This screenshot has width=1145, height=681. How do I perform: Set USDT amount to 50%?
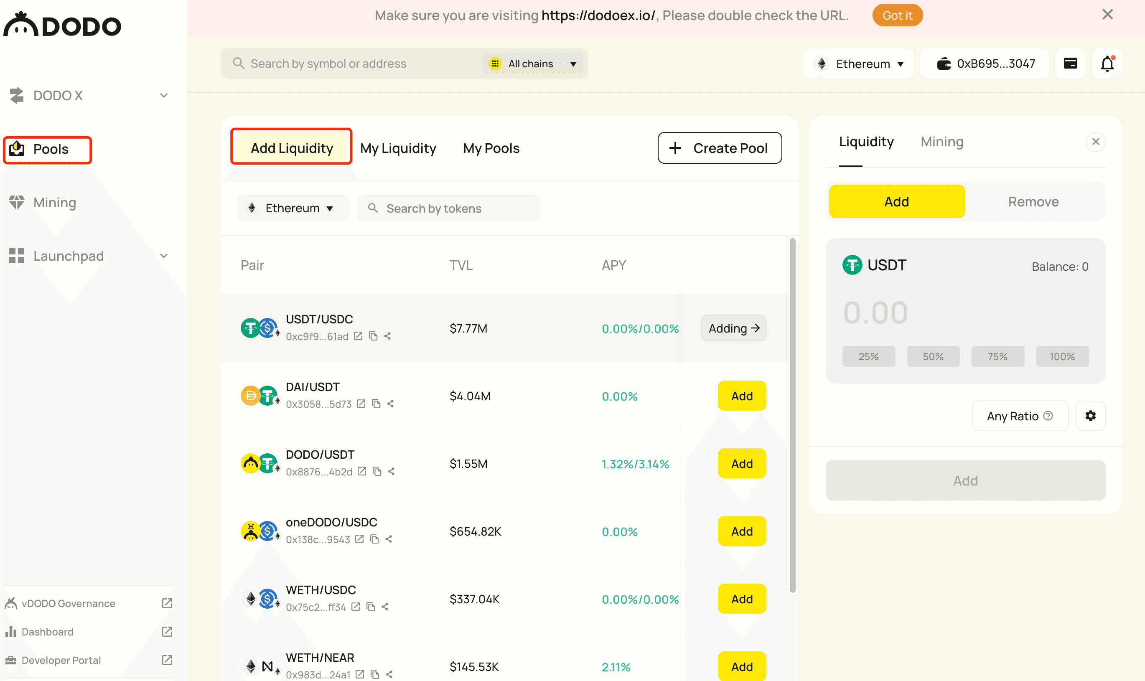(x=933, y=356)
